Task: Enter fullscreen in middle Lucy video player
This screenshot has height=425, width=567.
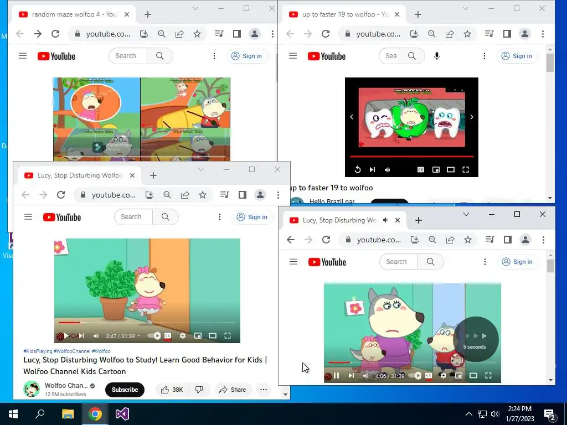Action: [x=228, y=336]
